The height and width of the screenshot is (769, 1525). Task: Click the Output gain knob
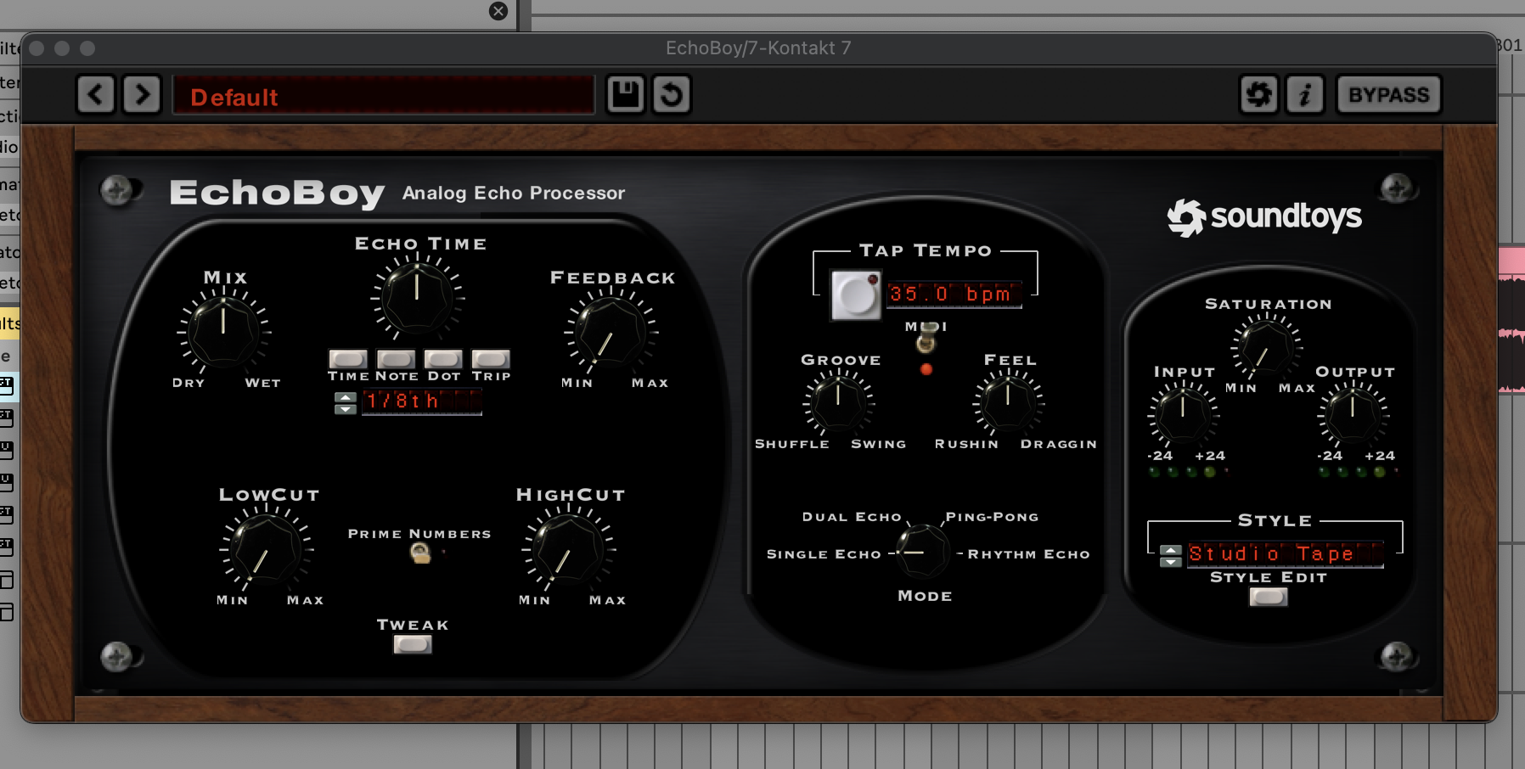click(1353, 413)
